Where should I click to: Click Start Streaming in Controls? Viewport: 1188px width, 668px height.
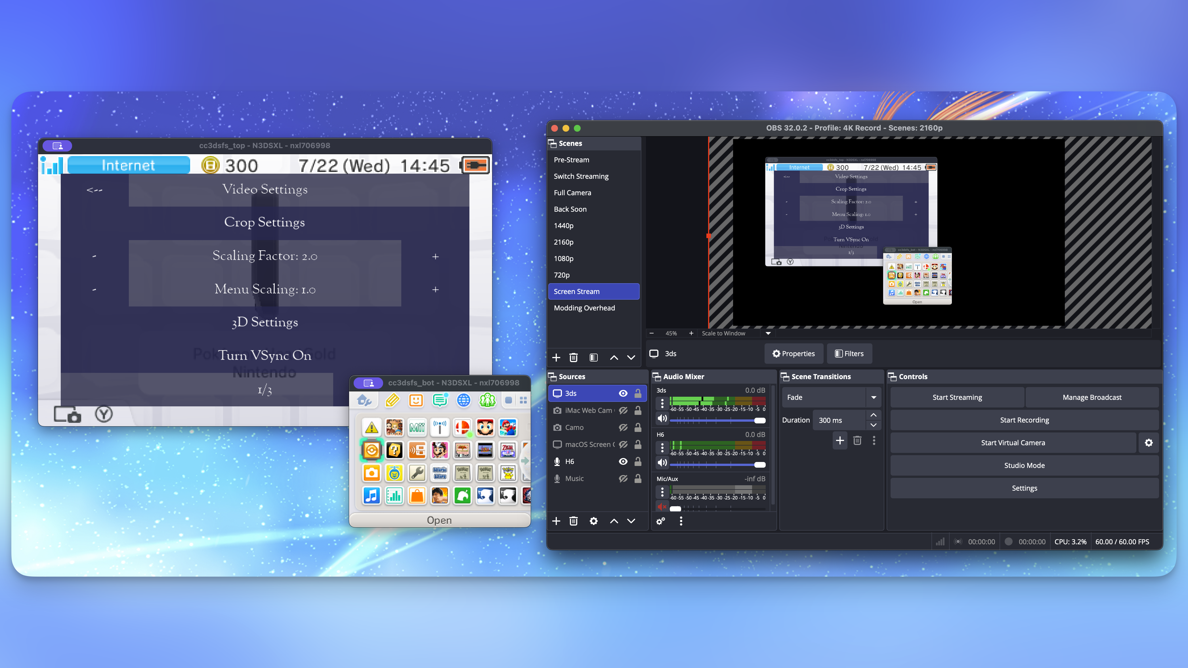(x=957, y=397)
